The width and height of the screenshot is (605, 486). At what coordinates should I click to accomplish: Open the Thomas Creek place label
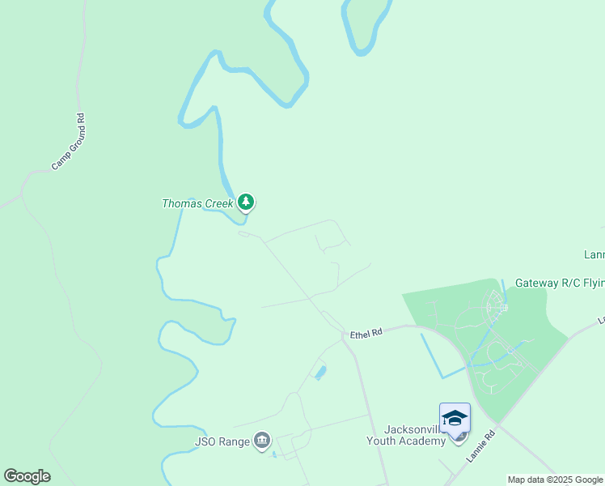pyautogui.click(x=197, y=203)
